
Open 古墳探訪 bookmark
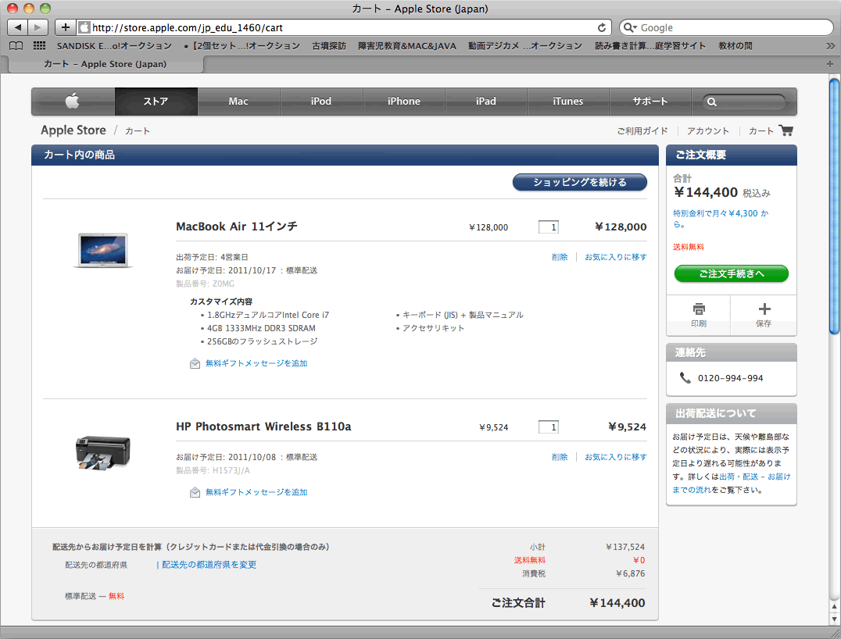pyautogui.click(x=329, y=46)
